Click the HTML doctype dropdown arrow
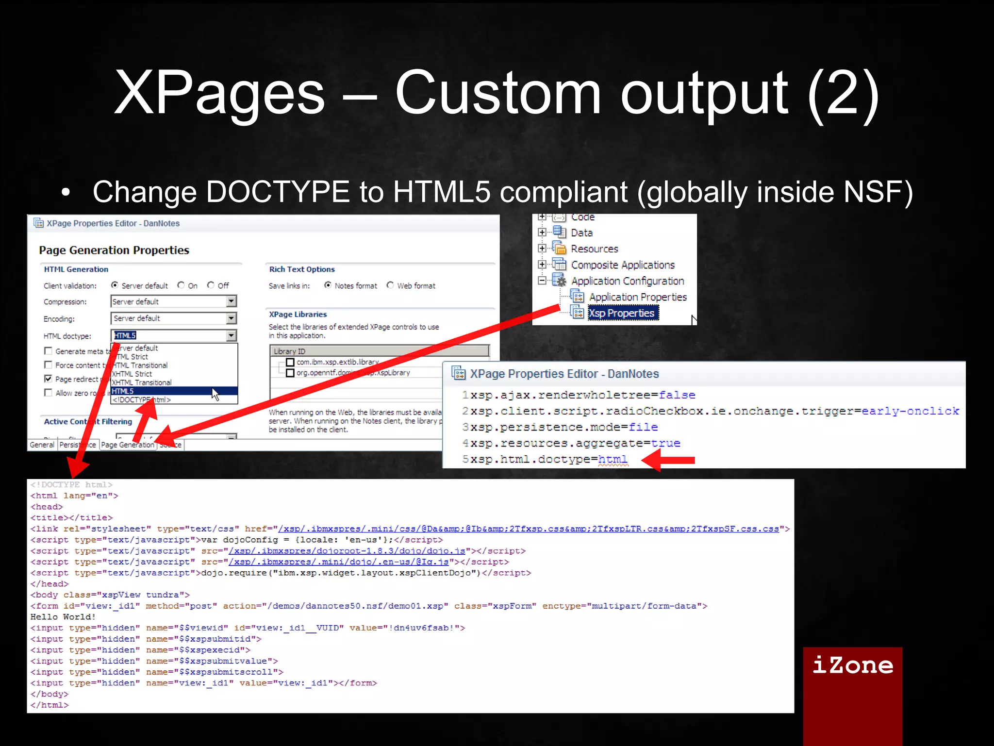Screen dimensions: 994x746 pyautogui.click(x=232, y=335)
